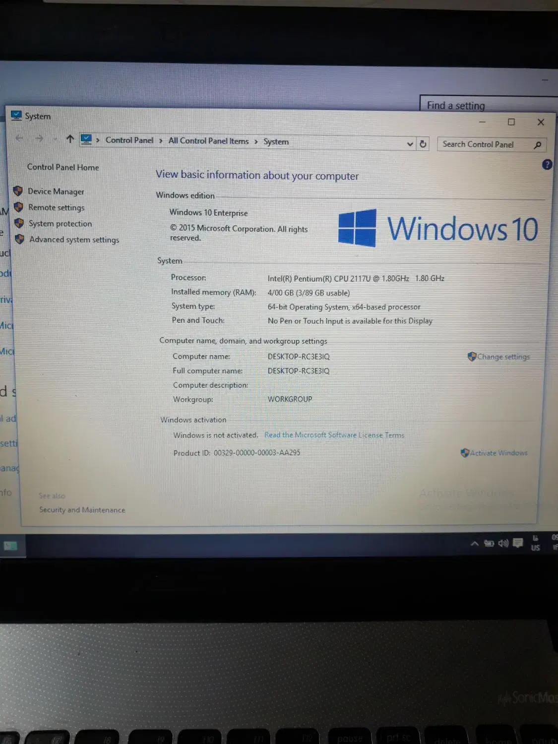Open the recent locations dropdown arrow
The image size is (558, 744).
point(55,139)
